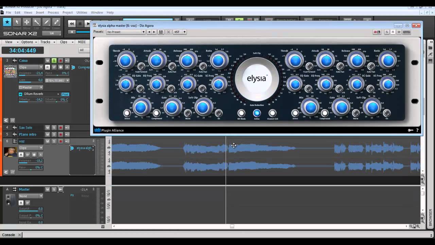This screenshot has width=435, height=245.
Task: Toggle input echo on the voz track
Action: point(67,141)
